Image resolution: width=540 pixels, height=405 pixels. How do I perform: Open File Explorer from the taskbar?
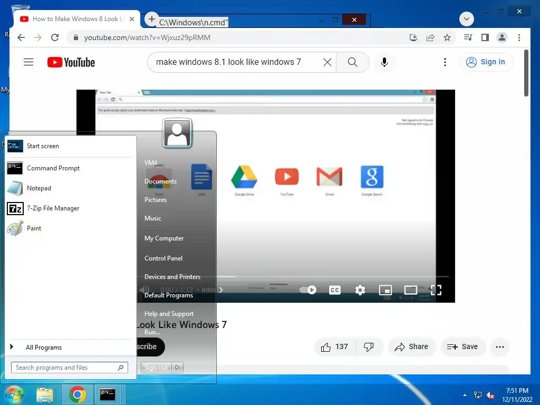(x=45, y=394)
